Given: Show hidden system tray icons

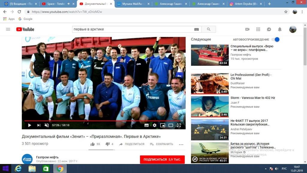Looking at the screenshot, I should (266, 169).
